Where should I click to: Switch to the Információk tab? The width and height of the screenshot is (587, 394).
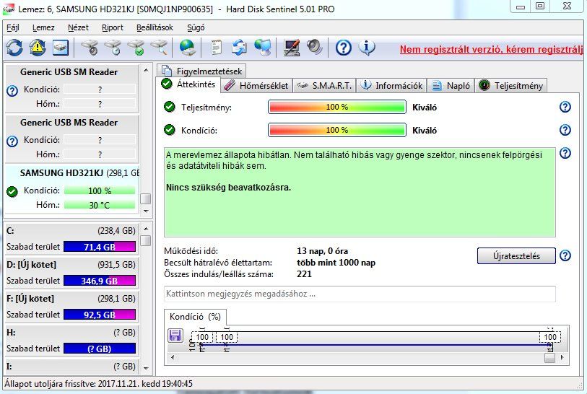tap(391, 86)
